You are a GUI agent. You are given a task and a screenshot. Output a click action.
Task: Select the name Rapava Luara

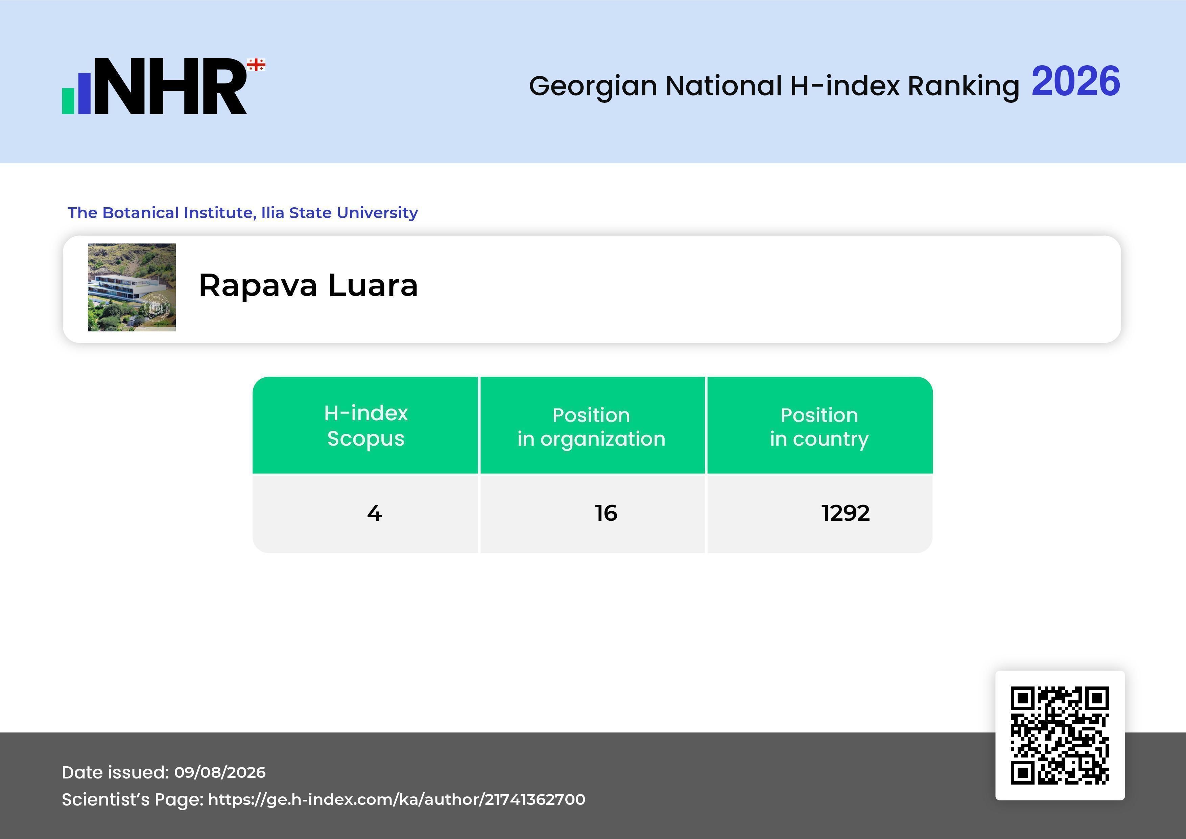(308, 285)
